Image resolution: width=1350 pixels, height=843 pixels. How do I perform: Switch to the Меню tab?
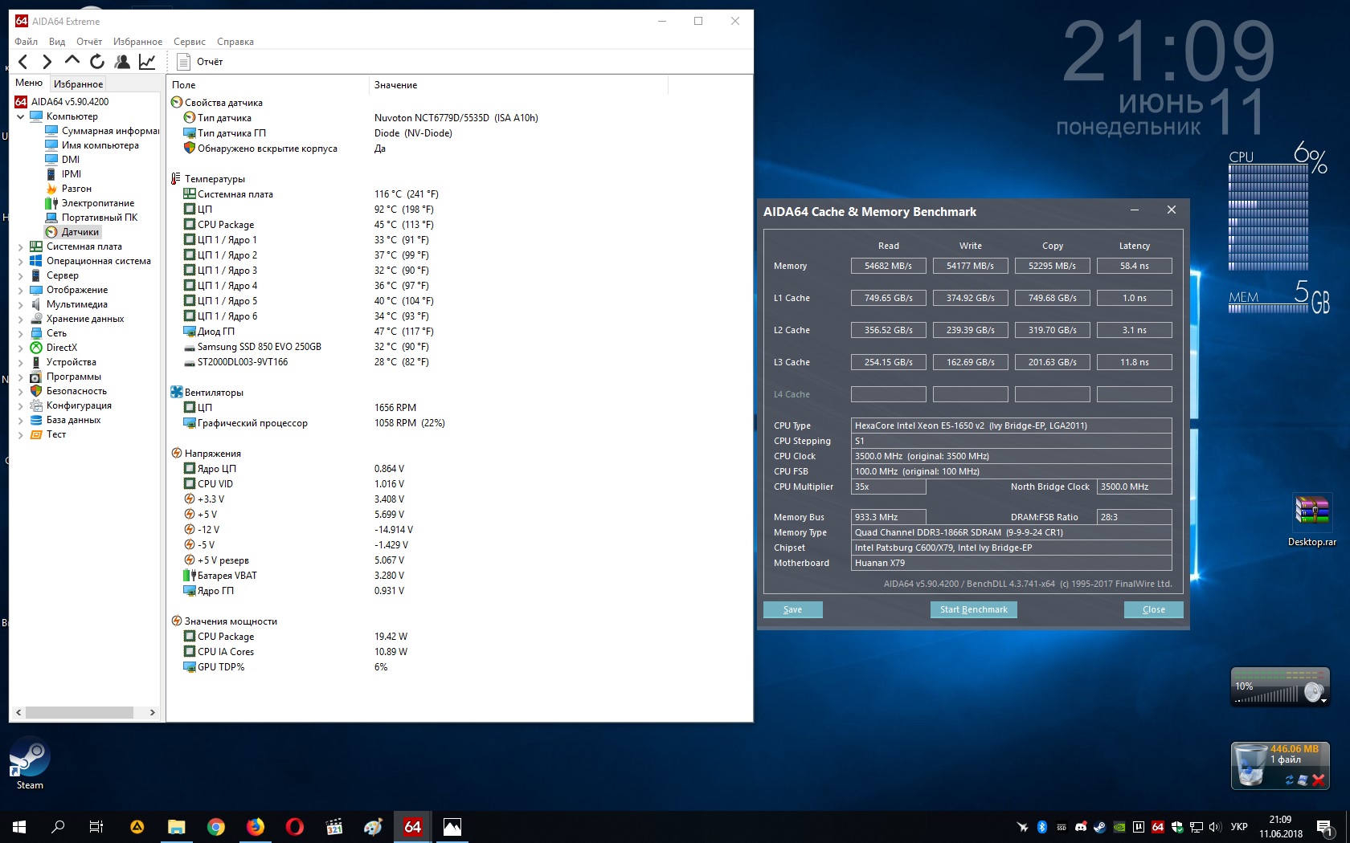(29, 83)
